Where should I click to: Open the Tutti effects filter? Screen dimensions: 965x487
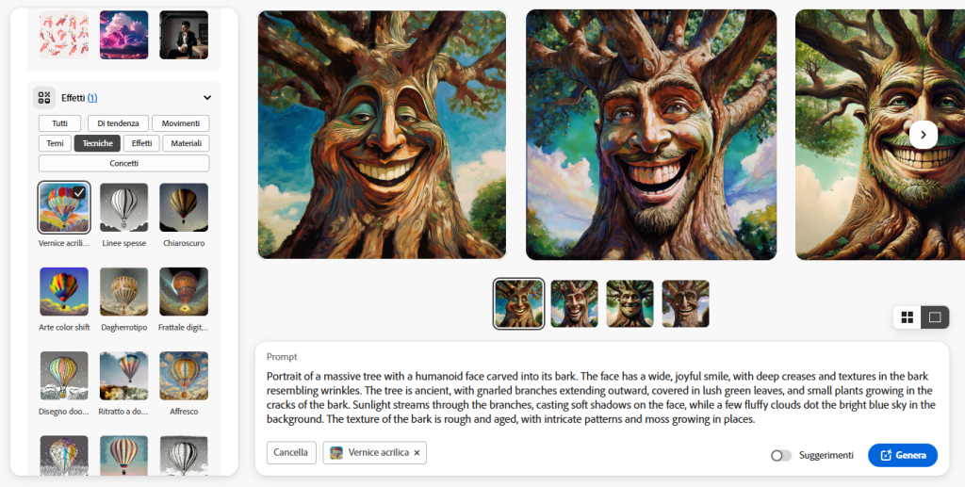[x=59, y=123]
